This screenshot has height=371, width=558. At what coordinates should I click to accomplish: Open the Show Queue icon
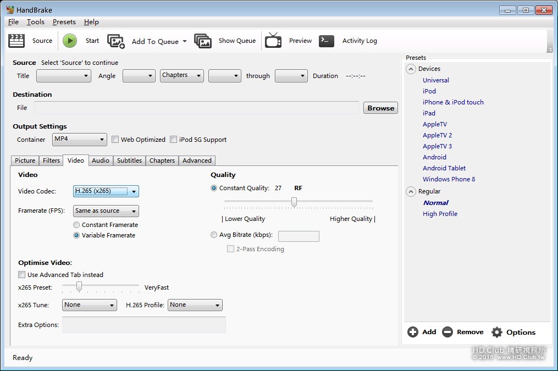(203, 41)
